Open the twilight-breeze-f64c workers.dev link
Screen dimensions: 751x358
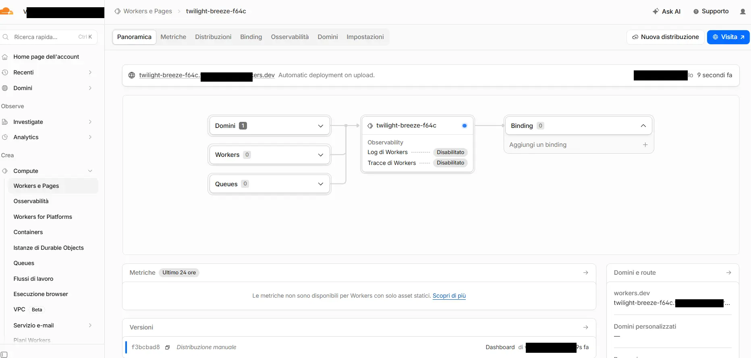pyautogui.click(x=207, y=75)
